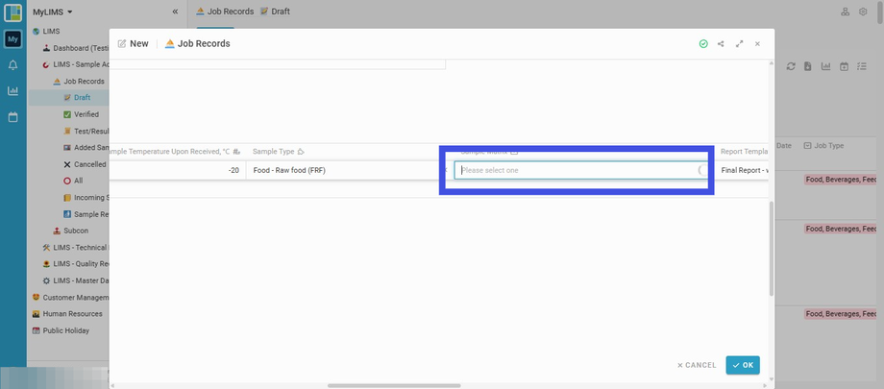Open the organization hierarchy icon at top right
Image resolution: width=884 pixels, height=389 pixels.
[x=846, y=12]
